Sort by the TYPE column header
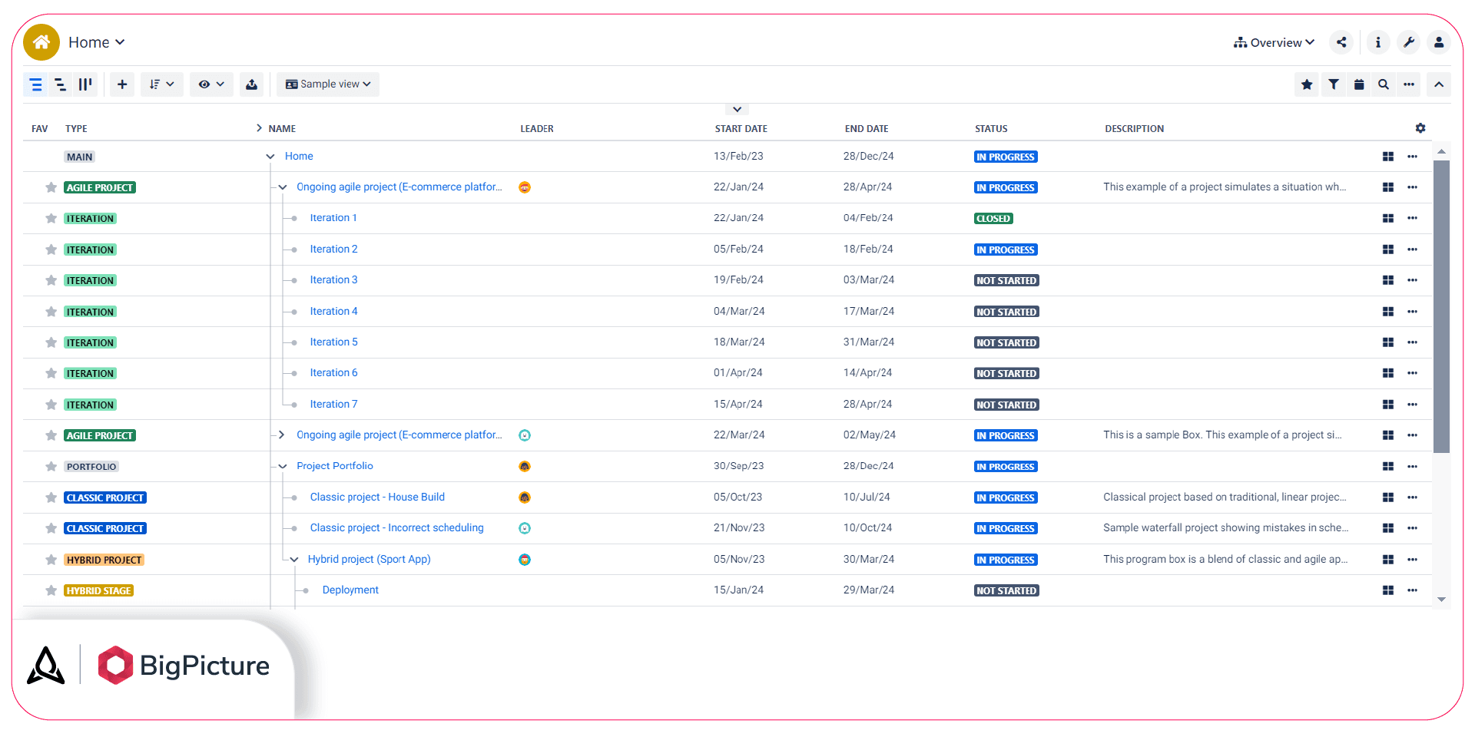Image resolution: width=1475 pixels, height=737 pixels. click(x=76, y=129)
